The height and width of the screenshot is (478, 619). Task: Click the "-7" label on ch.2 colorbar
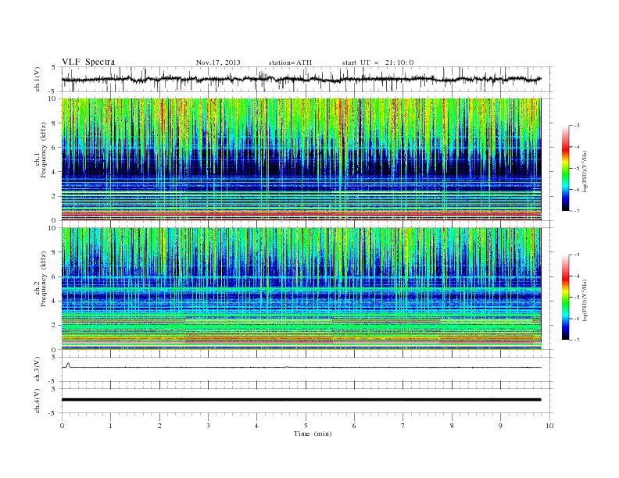tap(577, 340)
